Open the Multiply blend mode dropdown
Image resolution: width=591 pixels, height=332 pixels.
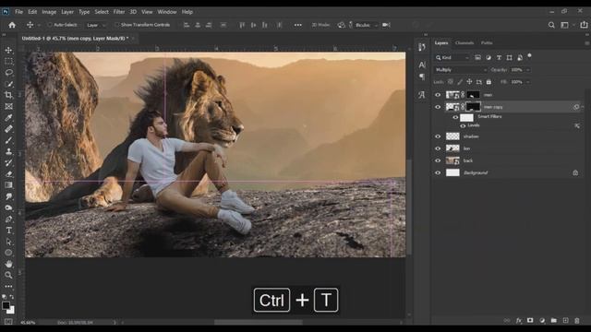point(461,70)
